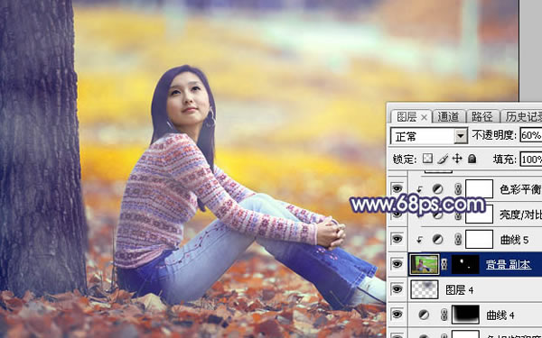Viewport: 542px width, 338px height.
Task: Click the 色彩平衡 adjustment layer icon
Action: (438, 189)
